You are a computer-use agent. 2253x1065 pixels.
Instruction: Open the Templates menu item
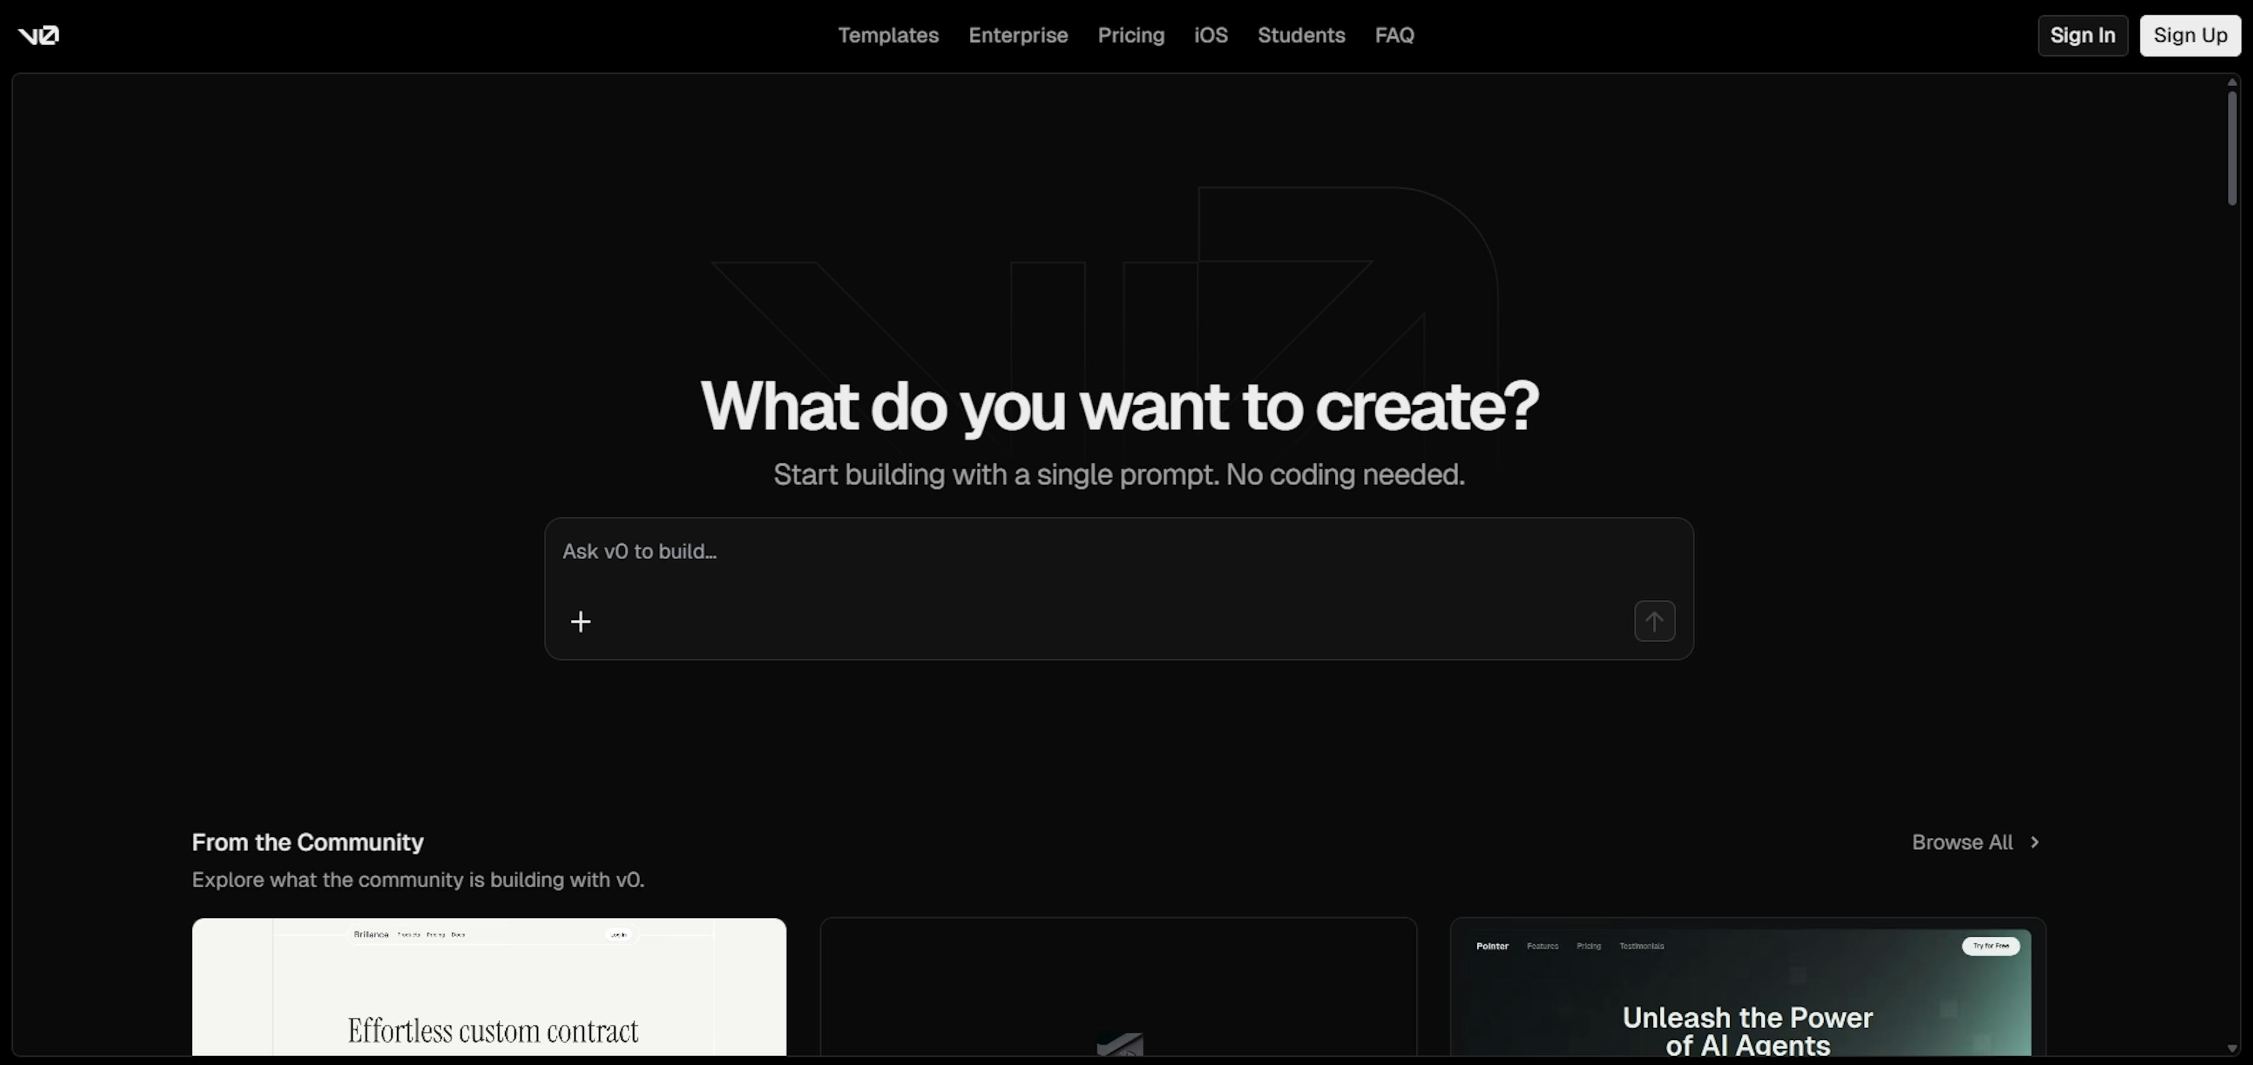888,35
